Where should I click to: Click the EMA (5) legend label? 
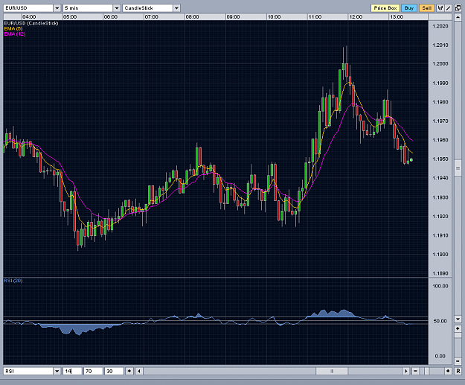13,29
